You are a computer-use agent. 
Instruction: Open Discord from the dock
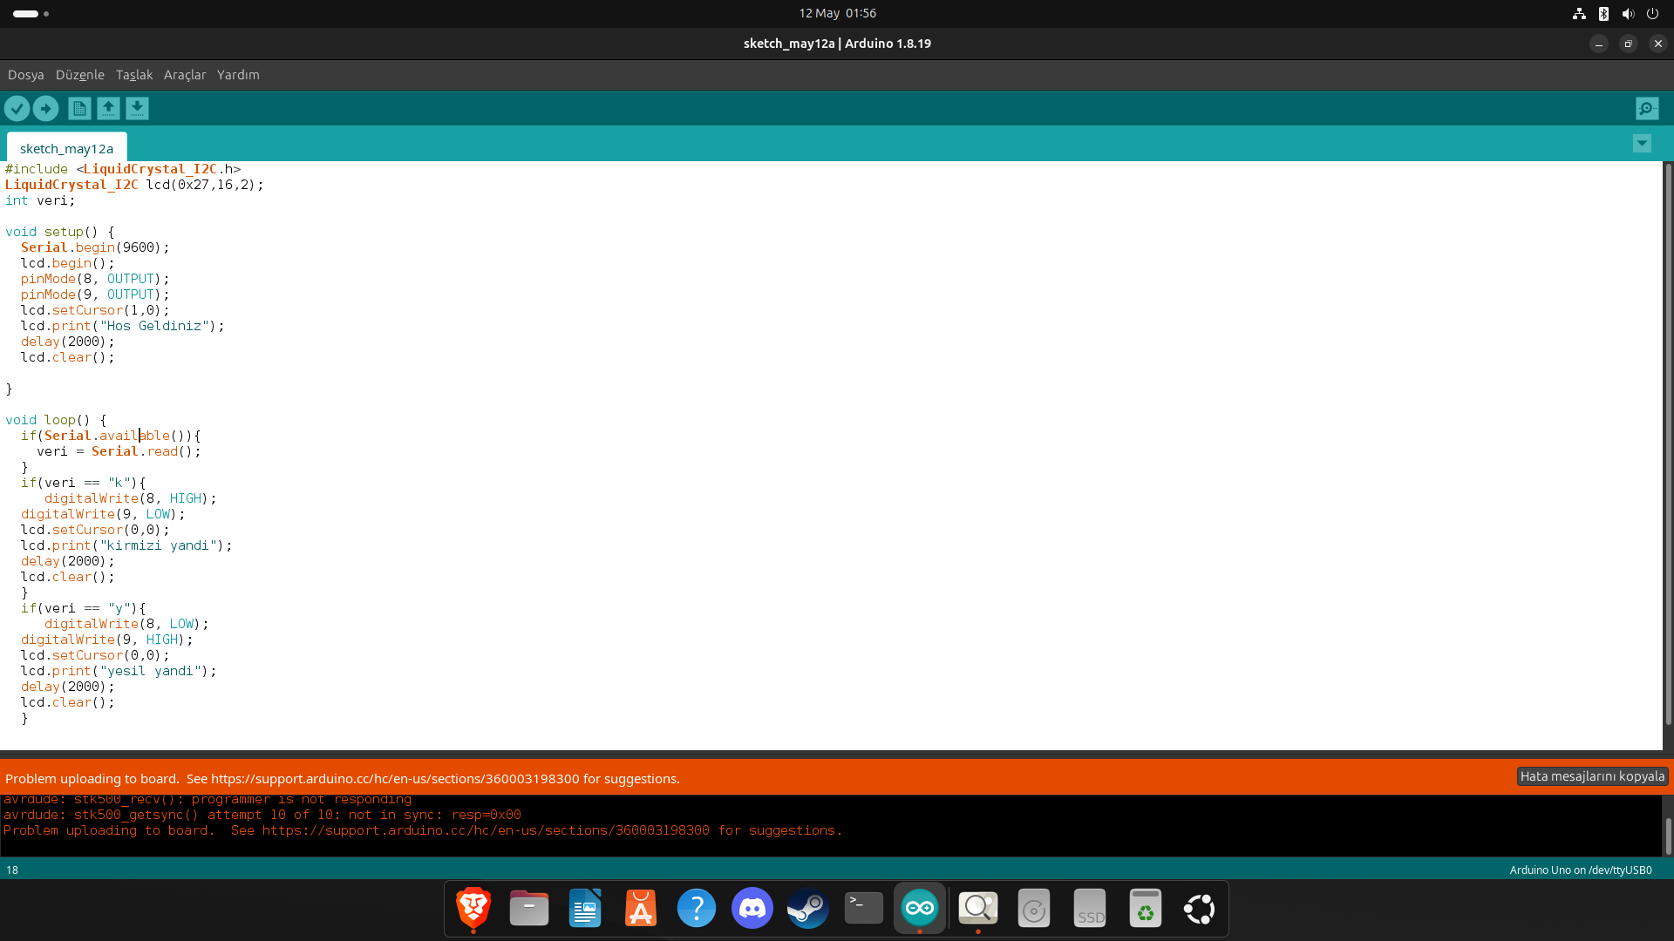(x=752, y=909)
